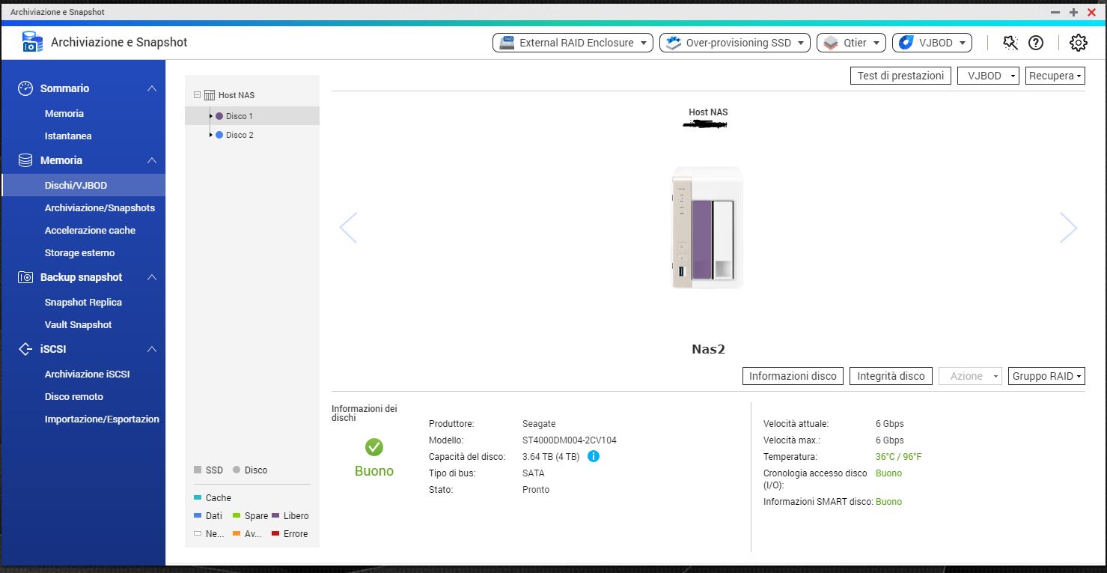Go to previous enclosure with left arrow
Image resolution: width=1107 pixels, height=573 pixels.
pyautogui.click(x=348, y=228)
